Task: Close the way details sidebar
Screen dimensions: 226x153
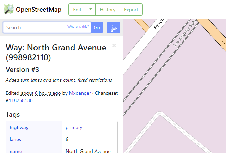Action: click(x=114, y=45)
